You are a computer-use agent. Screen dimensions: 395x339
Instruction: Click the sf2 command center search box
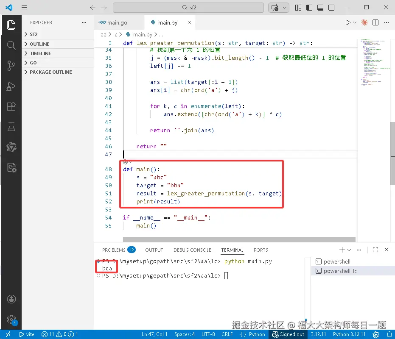(x=188, y=8)
